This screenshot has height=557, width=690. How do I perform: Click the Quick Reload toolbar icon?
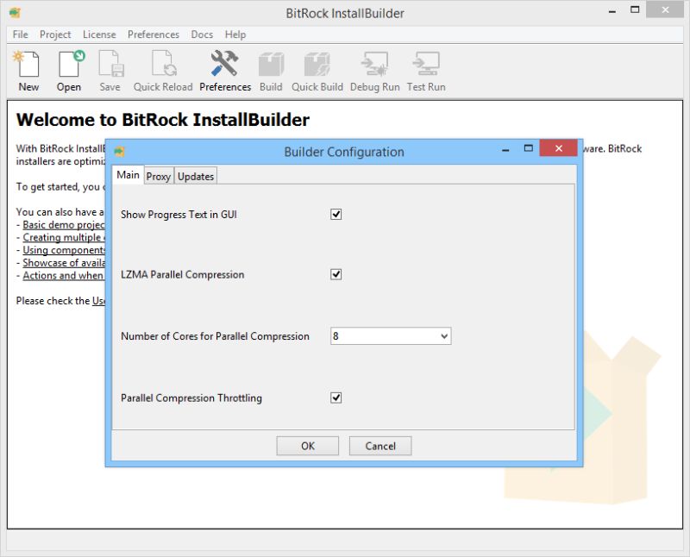163,64
